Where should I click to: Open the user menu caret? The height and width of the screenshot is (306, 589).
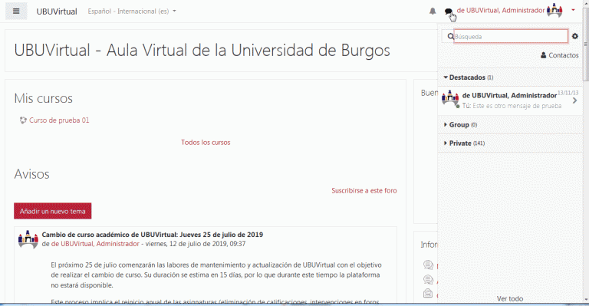[x=573, y=10]
